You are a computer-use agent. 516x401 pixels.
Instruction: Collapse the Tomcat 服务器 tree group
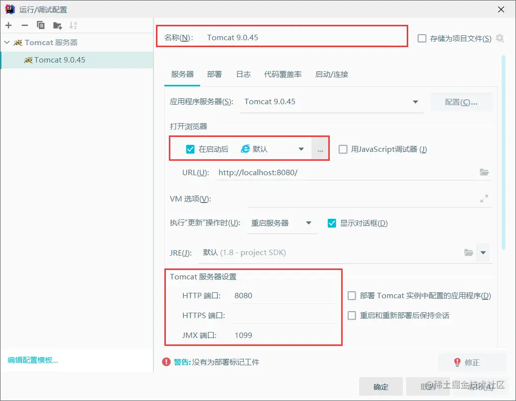tap(7, 43)
